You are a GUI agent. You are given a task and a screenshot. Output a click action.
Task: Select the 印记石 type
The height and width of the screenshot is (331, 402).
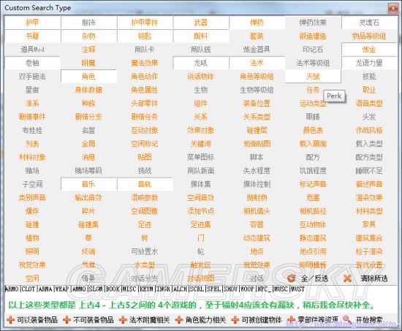click(313, 50)
